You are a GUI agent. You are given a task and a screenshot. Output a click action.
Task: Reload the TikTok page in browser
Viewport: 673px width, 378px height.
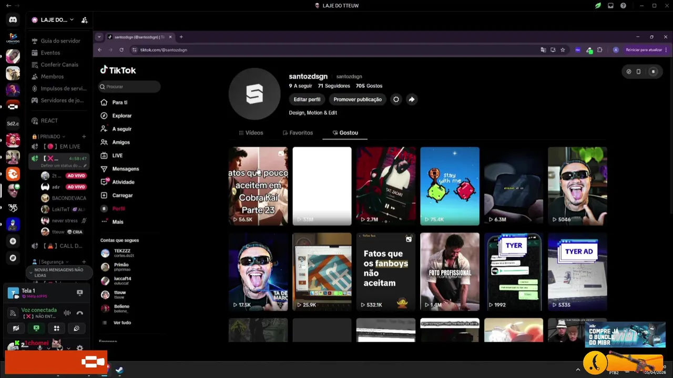coord(121,50)
